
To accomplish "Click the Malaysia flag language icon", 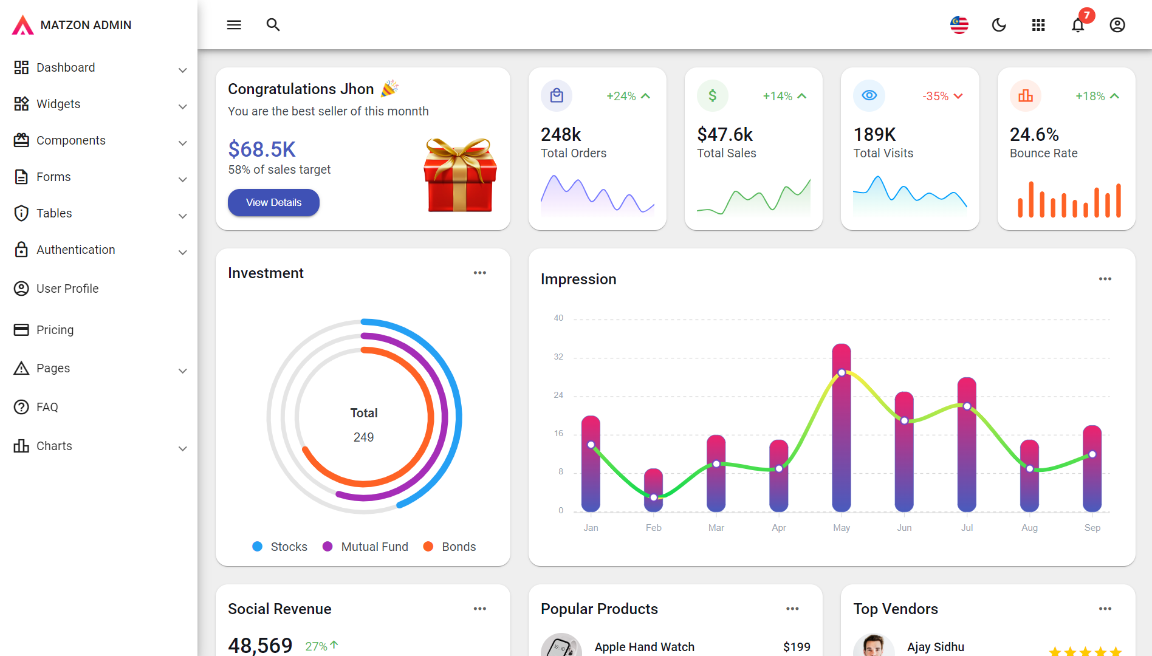I will coord(959,25).
